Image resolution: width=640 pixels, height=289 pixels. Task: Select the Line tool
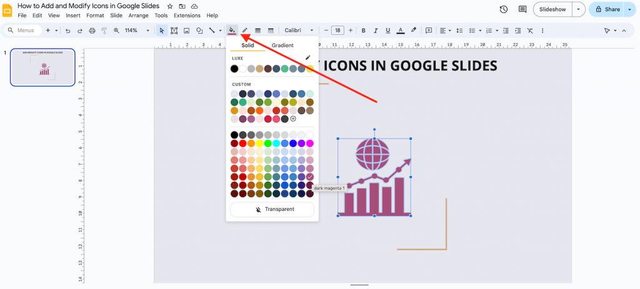212,31
